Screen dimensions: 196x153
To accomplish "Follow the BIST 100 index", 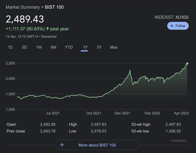I will [x=178, y=26].
